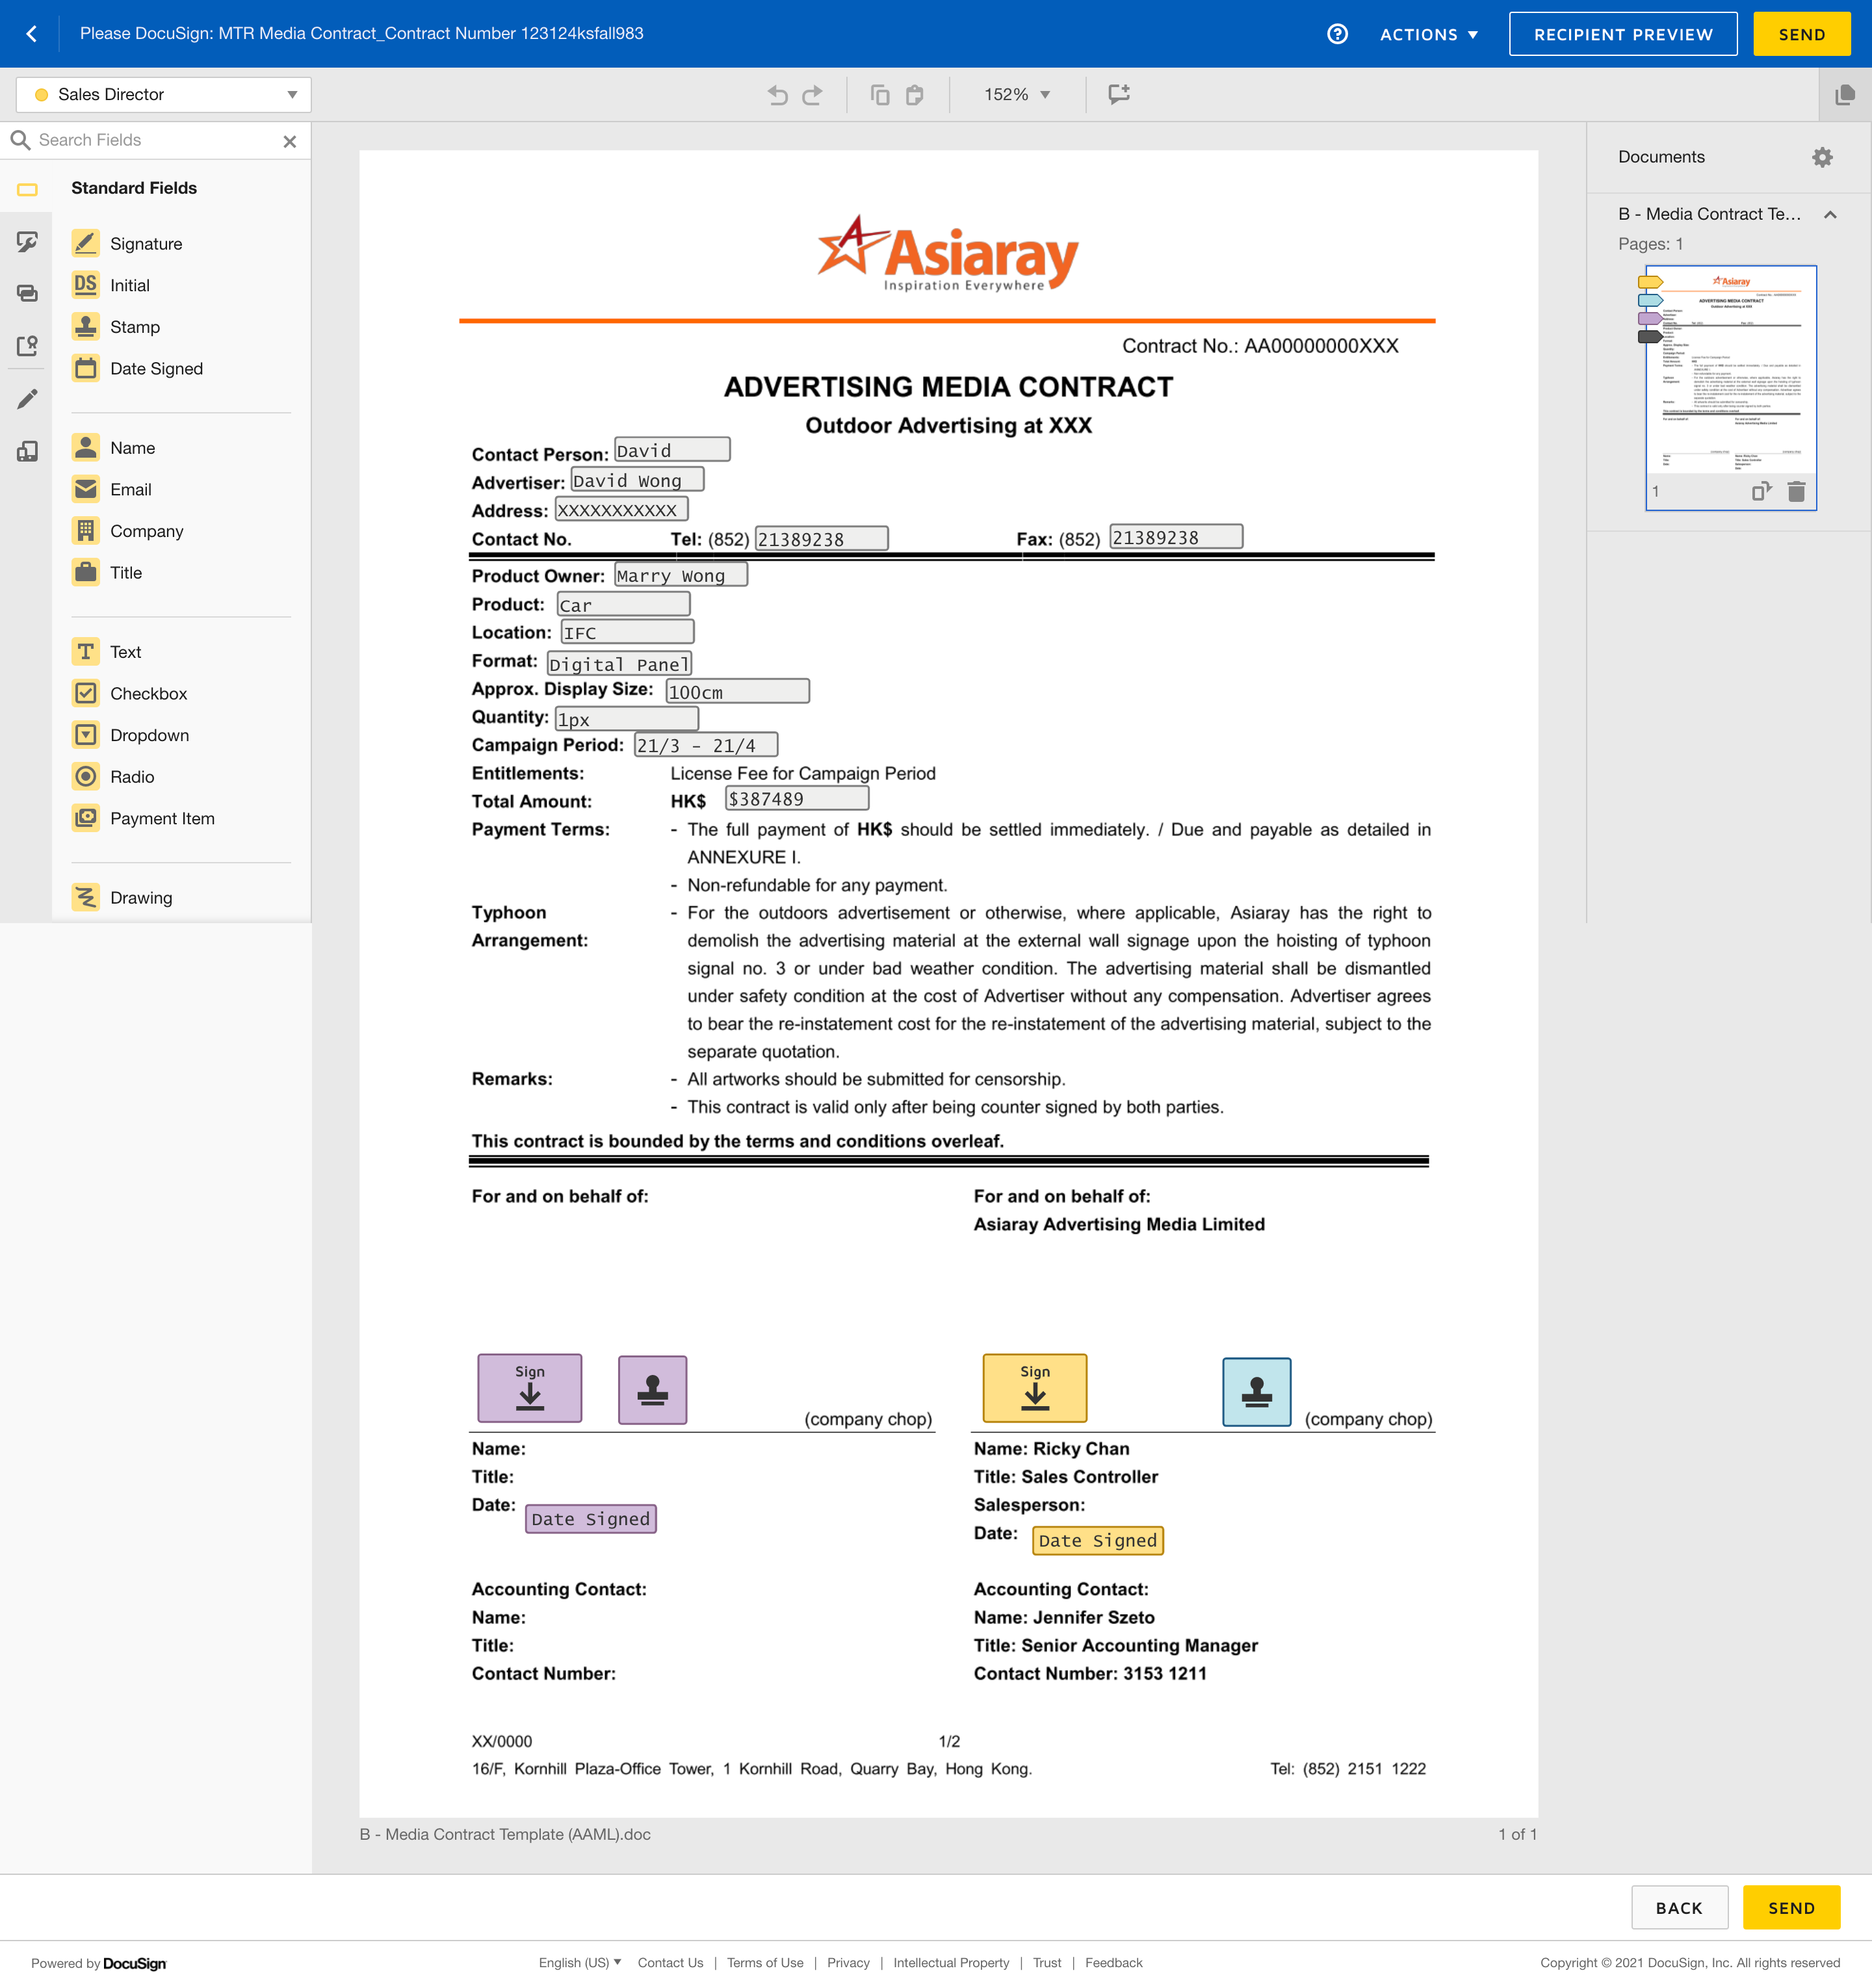
Task: Click the Total Amount field '$387489'
Action: point(797,798)
